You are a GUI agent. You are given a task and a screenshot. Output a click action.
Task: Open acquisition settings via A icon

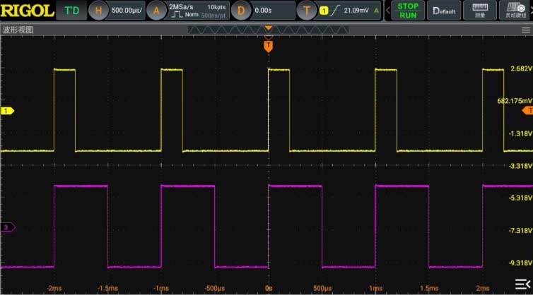coord(156,11)
